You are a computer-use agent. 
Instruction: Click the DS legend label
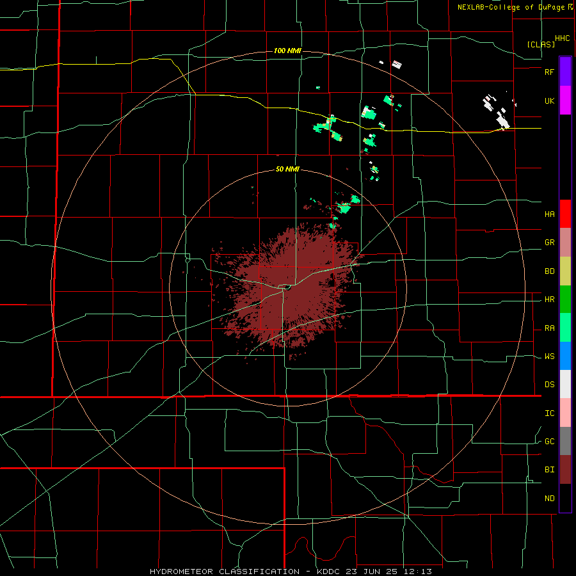tap(549, 385)
